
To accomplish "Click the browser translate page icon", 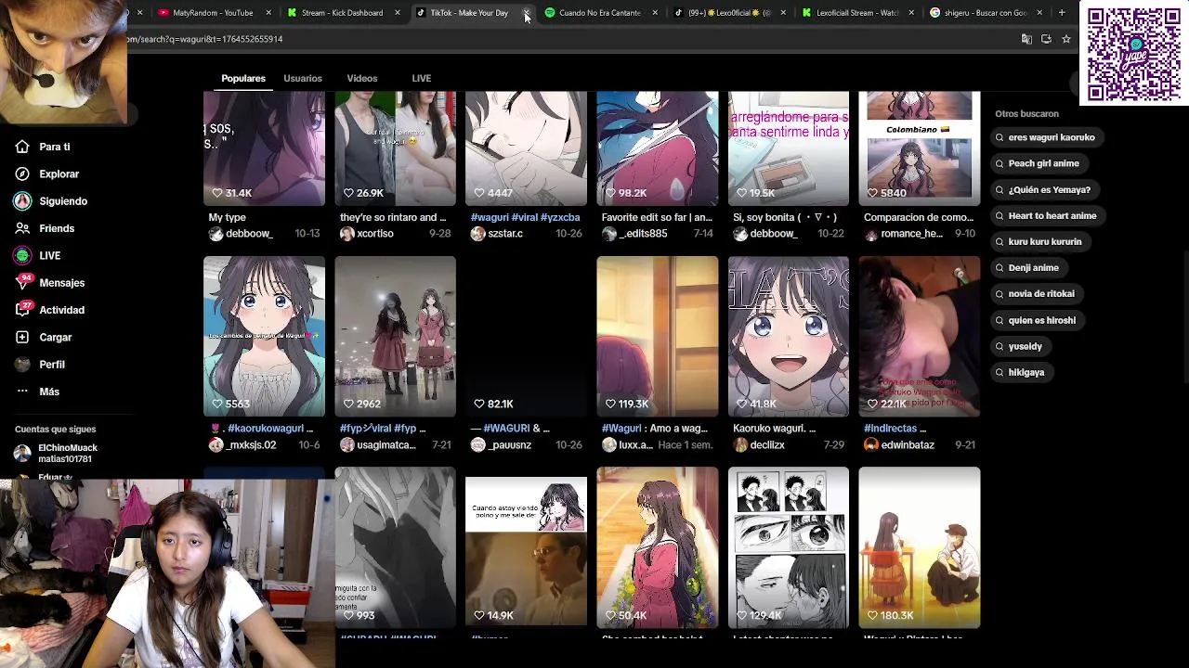I will [1026, 39].
